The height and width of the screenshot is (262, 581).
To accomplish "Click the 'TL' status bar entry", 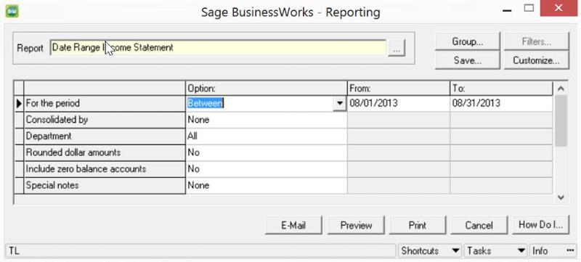I will coord(201,251).
